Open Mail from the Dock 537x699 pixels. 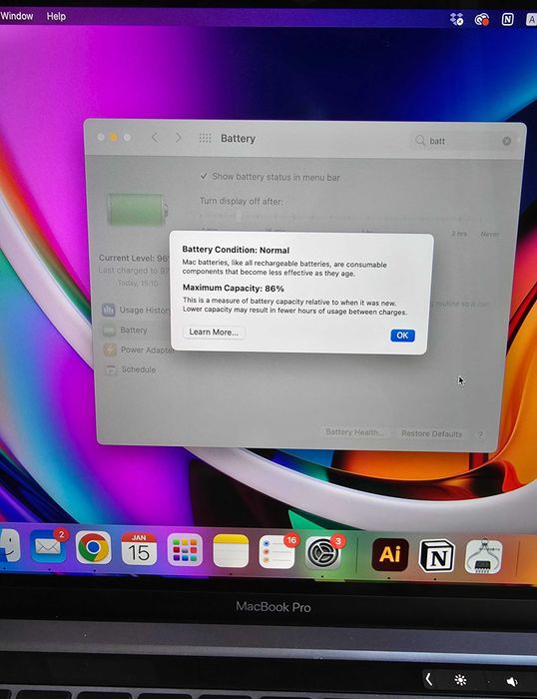coord(48,547)
